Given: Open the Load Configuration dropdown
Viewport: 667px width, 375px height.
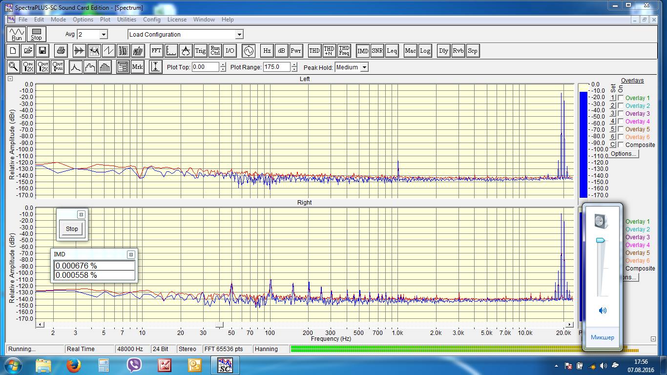Looking at the screenshot, I should point(239,35).
